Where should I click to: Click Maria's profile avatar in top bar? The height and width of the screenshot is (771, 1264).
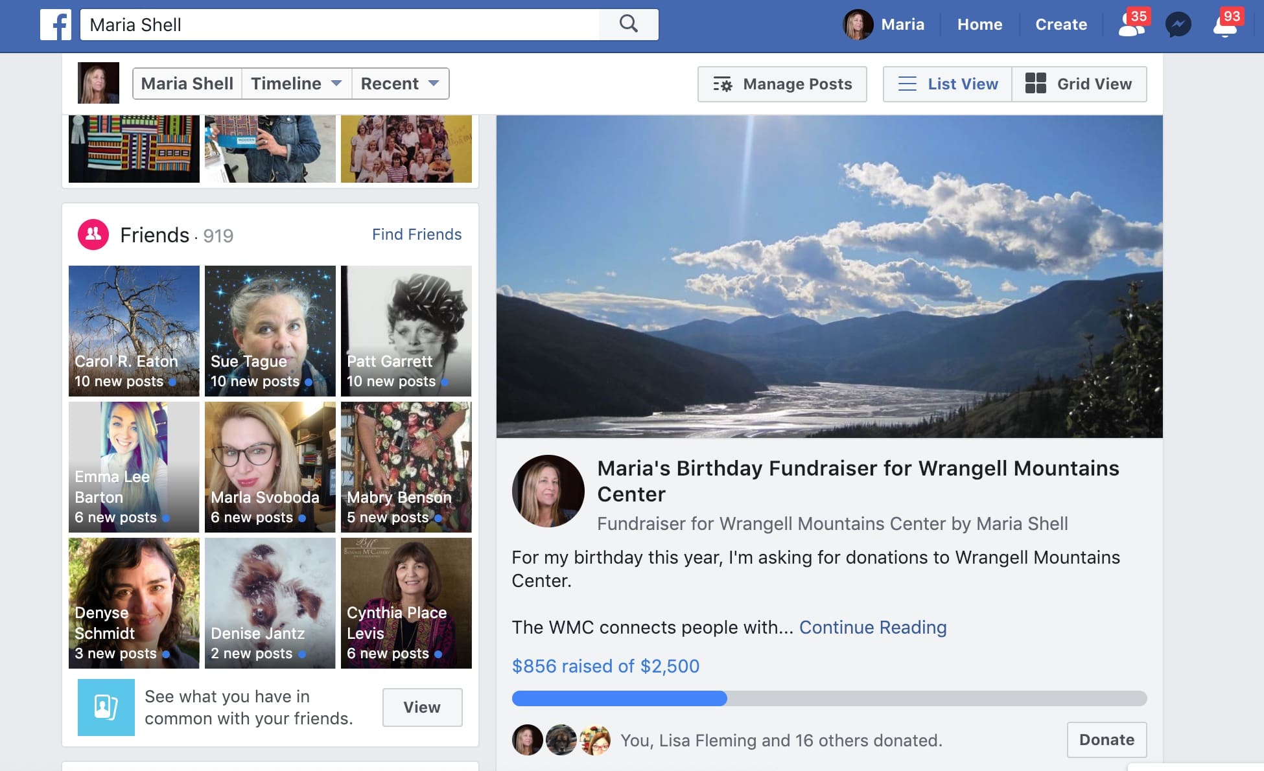coord(858,25)
